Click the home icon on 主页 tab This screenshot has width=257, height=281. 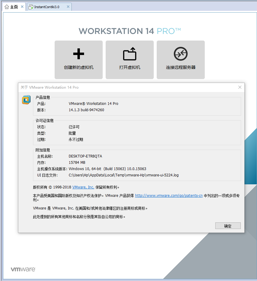[x=7, y=7]
